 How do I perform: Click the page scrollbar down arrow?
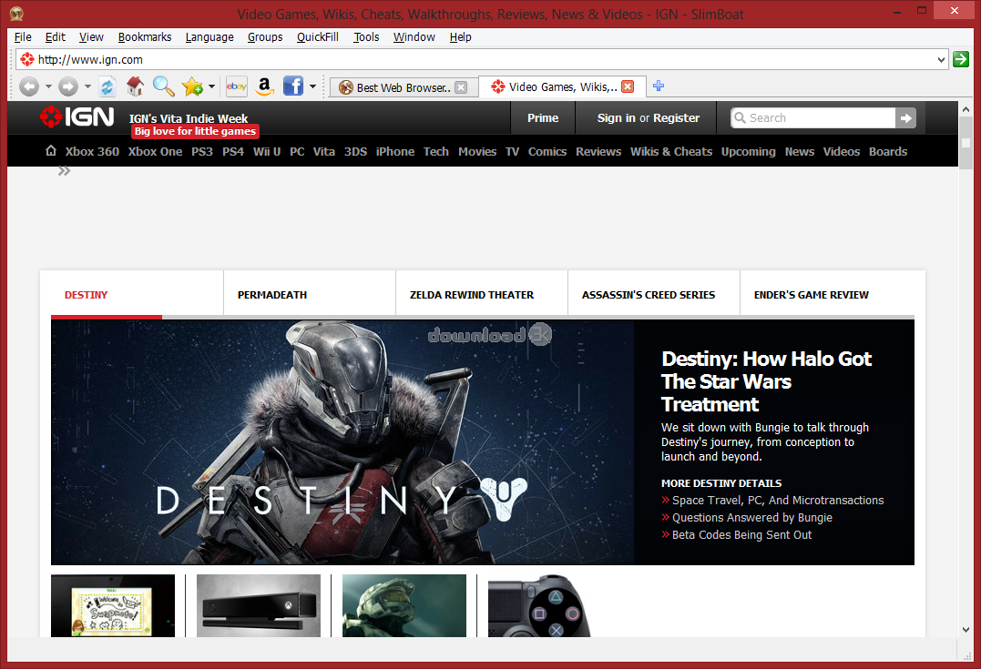tap(966, 630)
